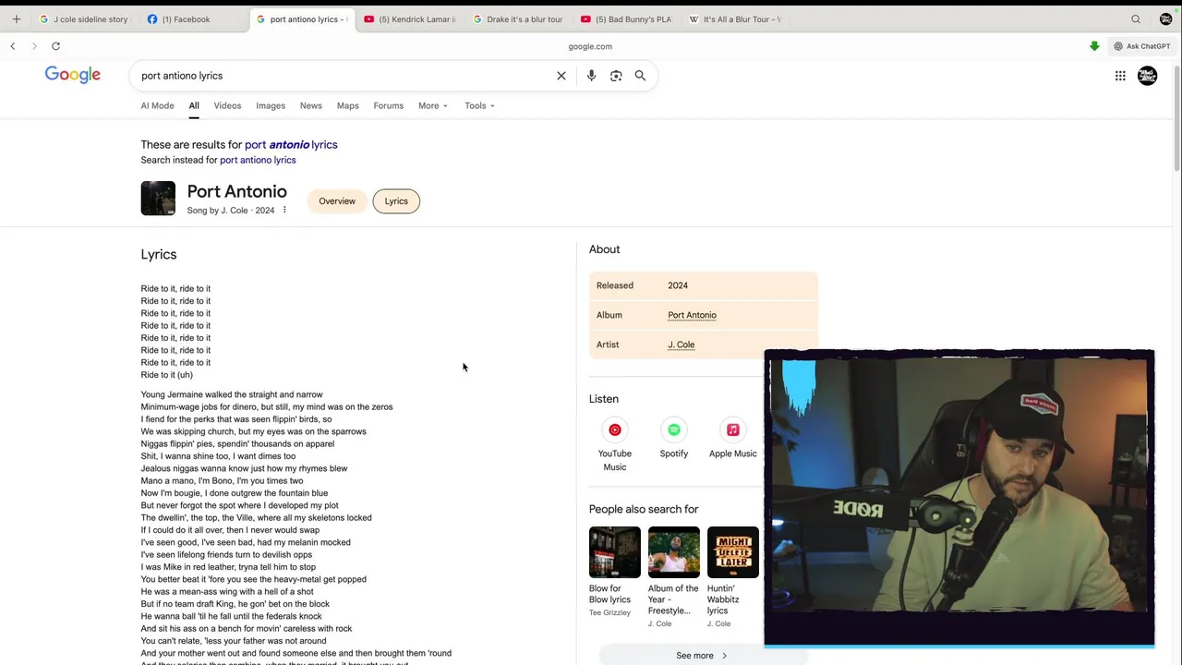Switch to the Kendrick Lamar YouTube tab
This screenshot has width=1182, height=665.
click(411, 18)
